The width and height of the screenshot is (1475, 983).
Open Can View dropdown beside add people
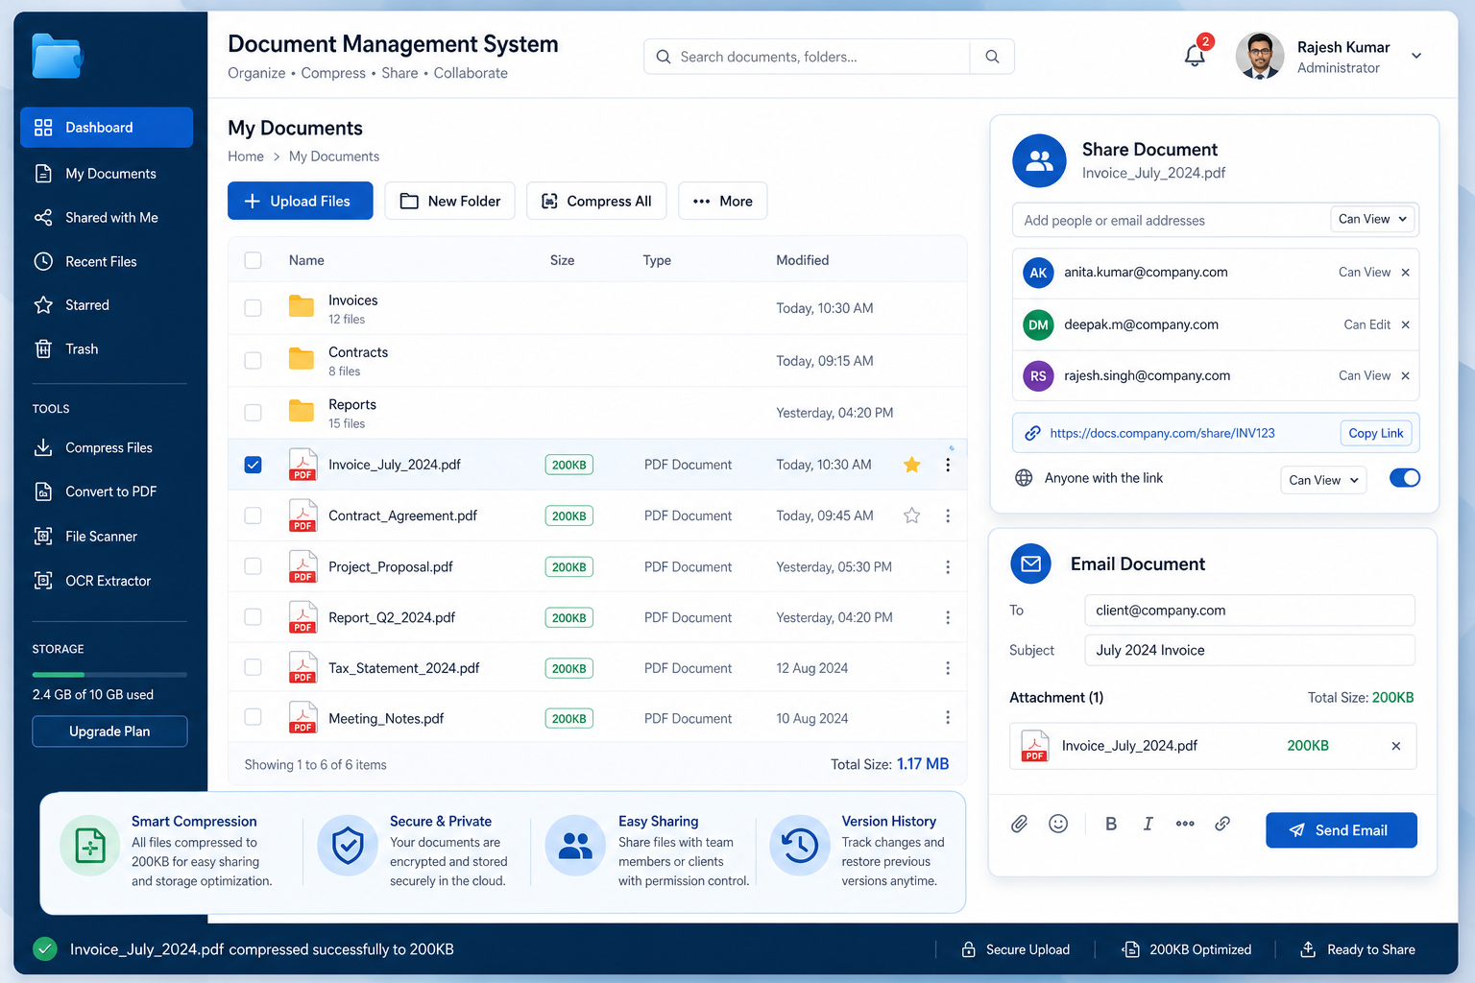[1372, 219]
